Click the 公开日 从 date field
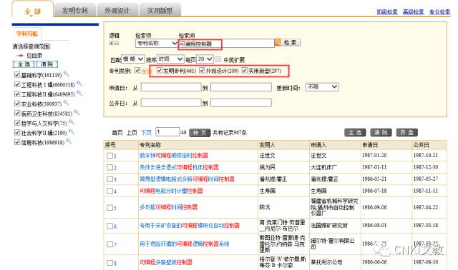The width and height of the screenshot is (458, 270). pos(171,103)
